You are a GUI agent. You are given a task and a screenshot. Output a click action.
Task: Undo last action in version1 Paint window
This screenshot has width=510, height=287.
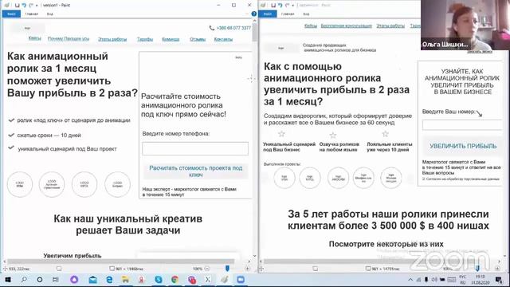tap(24, 6)
